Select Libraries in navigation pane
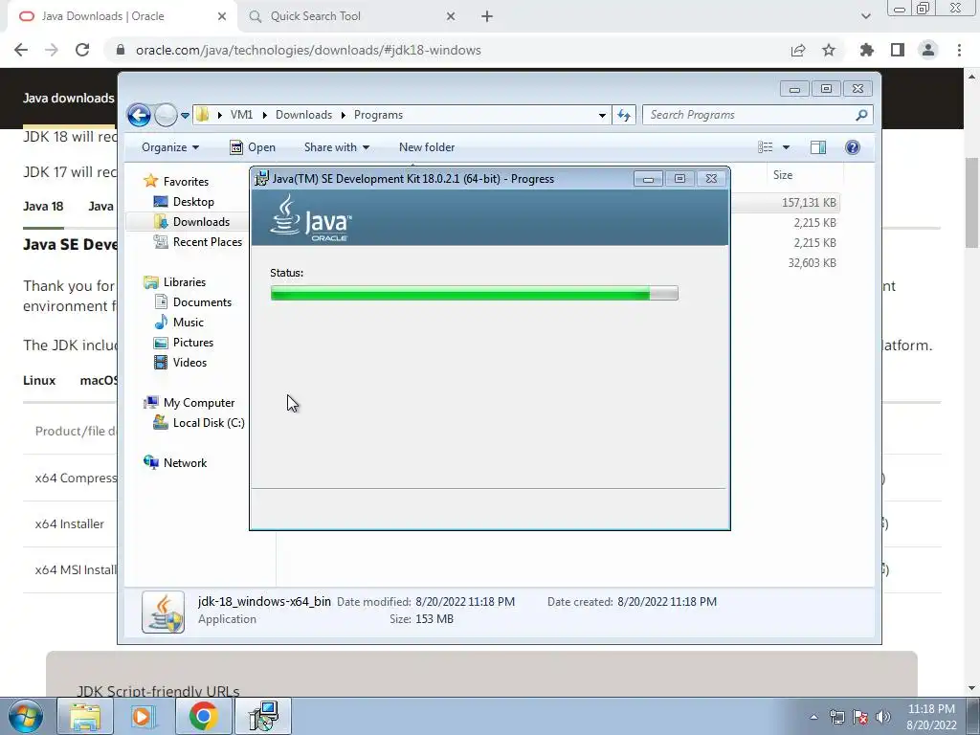The height and width of the screenshot is (735, 980). coord(185,282)
